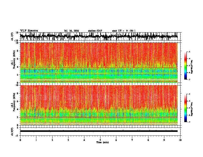Viewport: 203px width, 157px height.
Task: Click the ch.1 blue-green band near 3 kHz
Action: 99,71
